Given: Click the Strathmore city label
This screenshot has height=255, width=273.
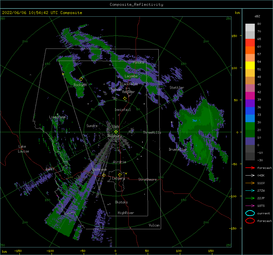Looking at the screenshot, I should [x=147, y=180].
